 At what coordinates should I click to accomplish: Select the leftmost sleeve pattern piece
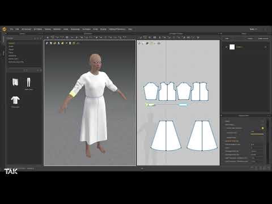pos(151,91)
